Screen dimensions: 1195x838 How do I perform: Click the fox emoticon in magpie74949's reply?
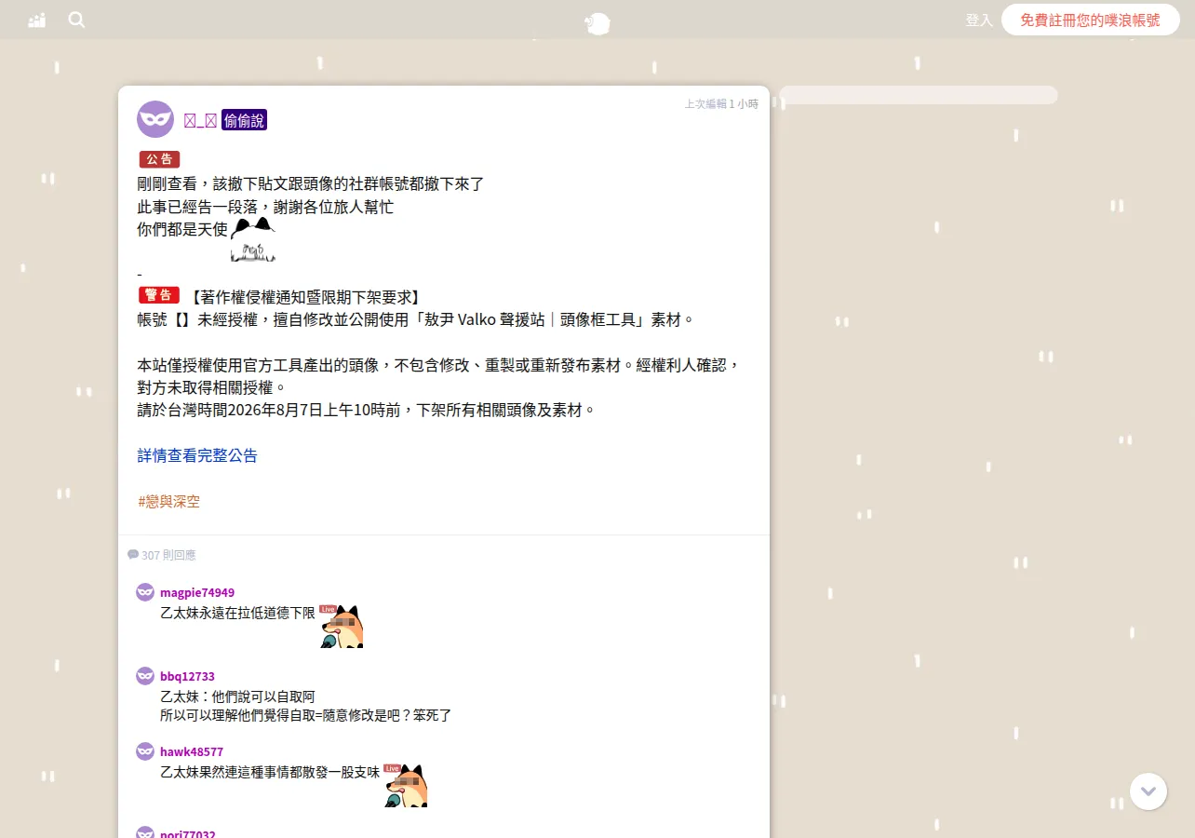(341, 626)
